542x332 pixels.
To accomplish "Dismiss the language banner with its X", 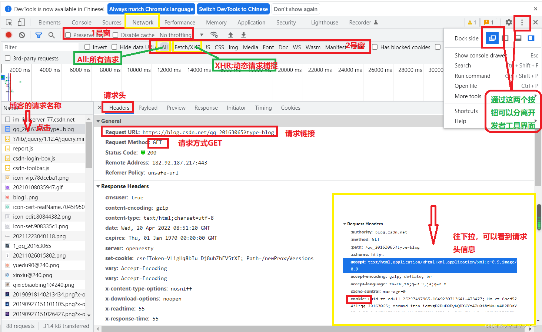I will (535, 9).
